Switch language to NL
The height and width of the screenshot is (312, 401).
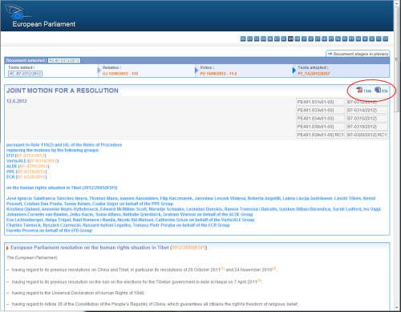click(x=338, y=38)
